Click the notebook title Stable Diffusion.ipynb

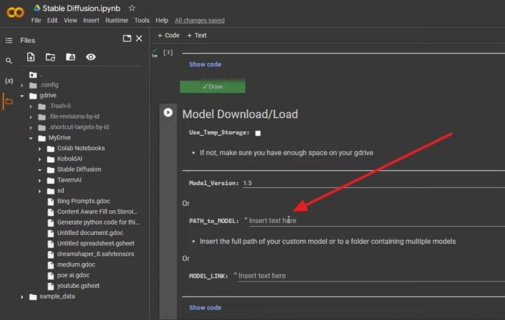tap(81, 8)
